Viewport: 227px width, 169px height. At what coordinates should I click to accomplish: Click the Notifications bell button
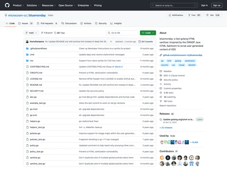[176, 15]
